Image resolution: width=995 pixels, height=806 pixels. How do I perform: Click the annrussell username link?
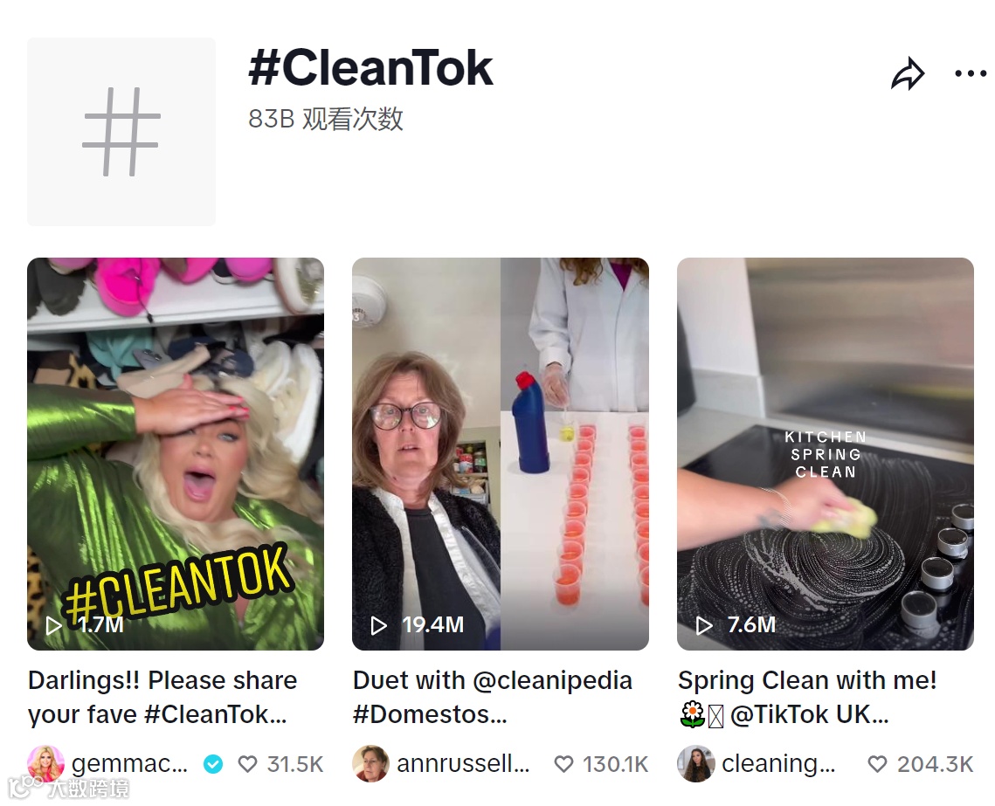[x=463, y=763]
